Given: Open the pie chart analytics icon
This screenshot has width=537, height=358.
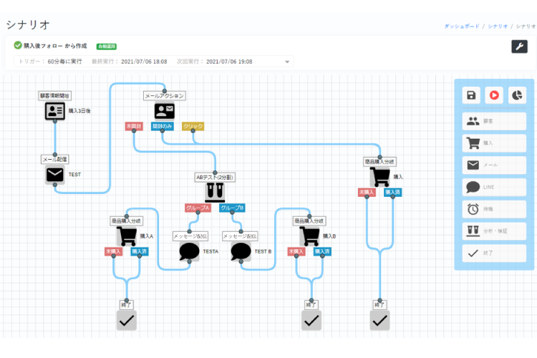Looking at the screenshot, I should [516, 95].
